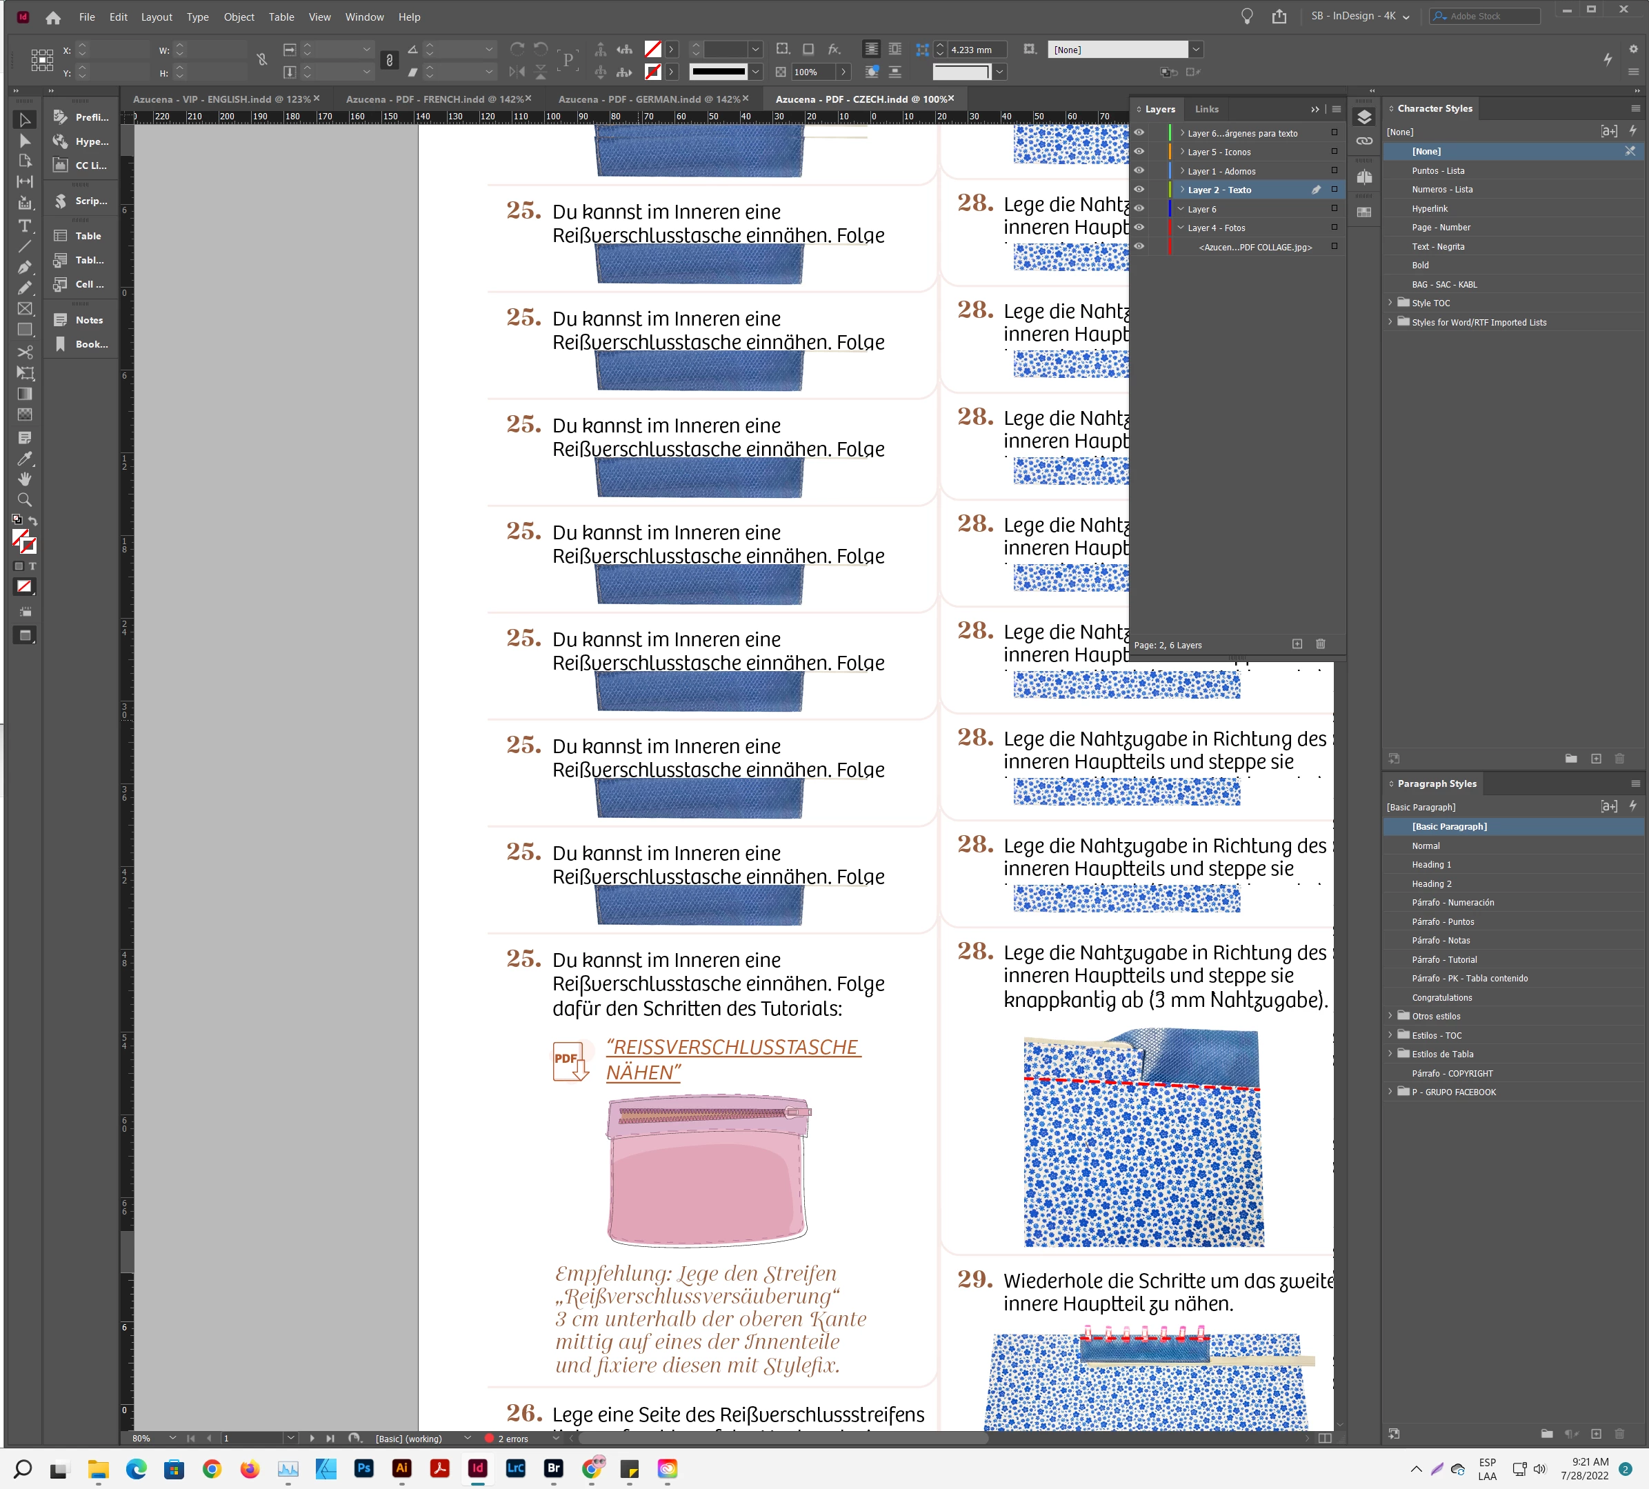Toggle visibility of Layer 2 - Texto
The width and height of the screenshot is (1649, 1489).
(1139, 190)
